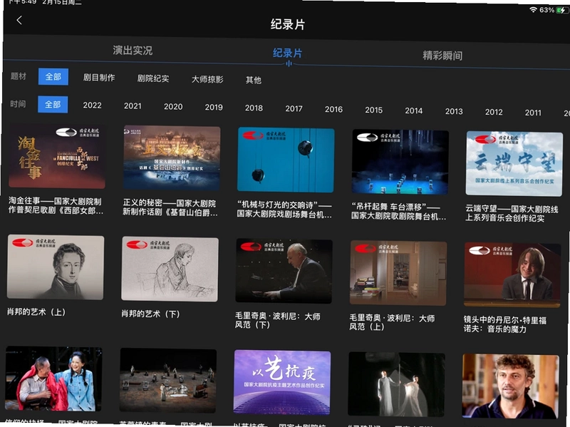The height and width of the screenshot is (427, 570).
Task: Open the 云端守望 video thumbnail
Action: point(514,164)
